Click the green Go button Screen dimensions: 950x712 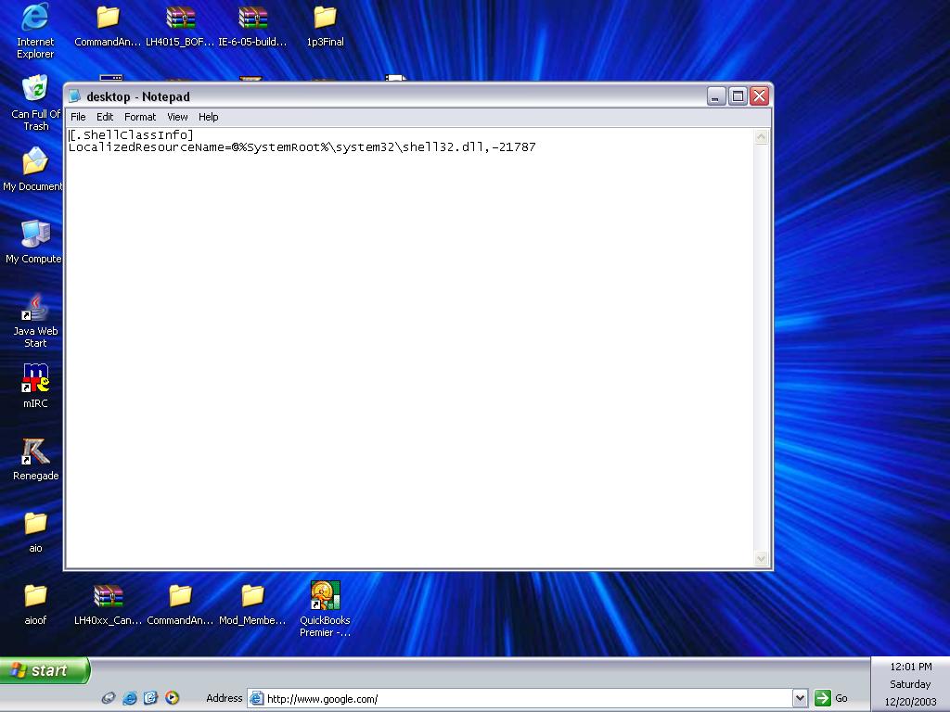[x=822, y=697]
